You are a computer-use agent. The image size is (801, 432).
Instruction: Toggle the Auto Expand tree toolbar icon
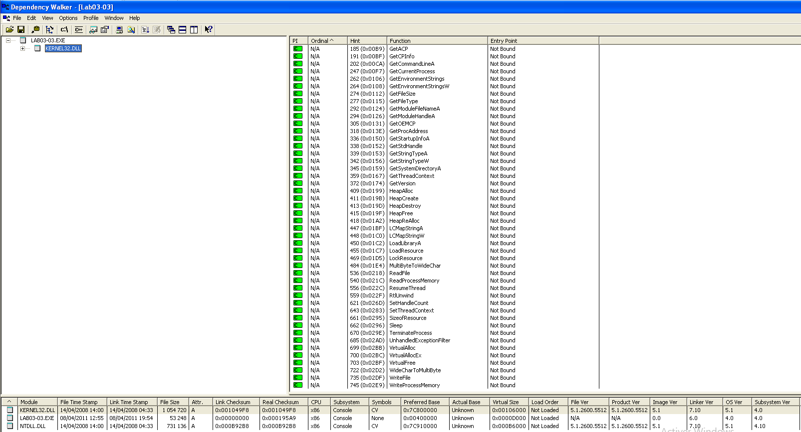click(49, 30)
